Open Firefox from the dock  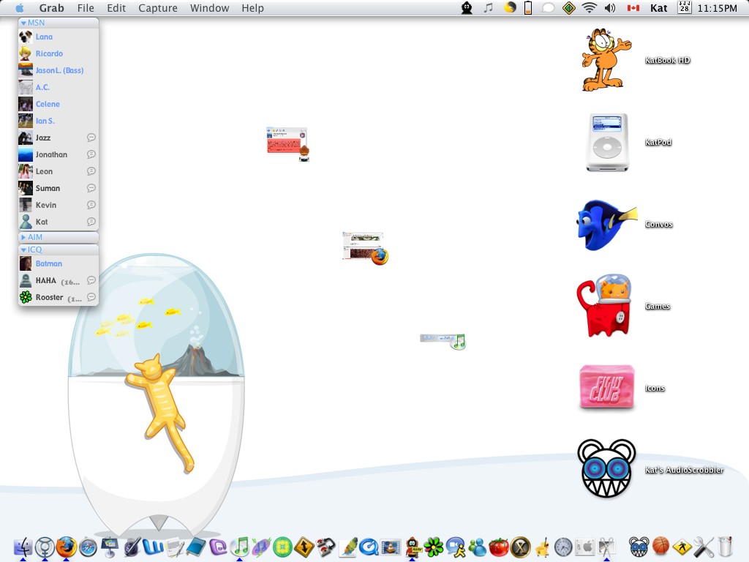click(67, 547)
